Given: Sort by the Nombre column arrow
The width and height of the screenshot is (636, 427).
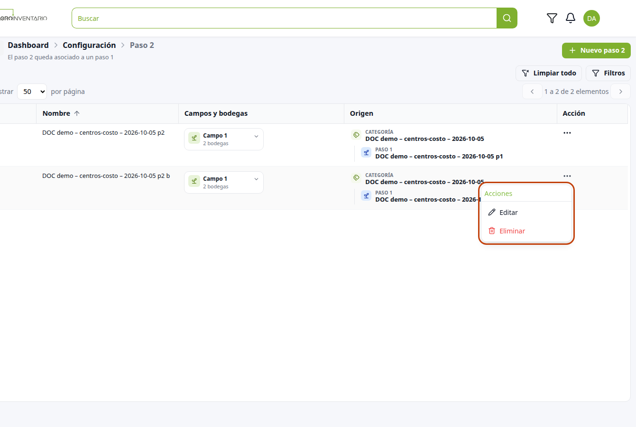Looking at the screenshot, I should pyautogui.click(x=77, y=113).
